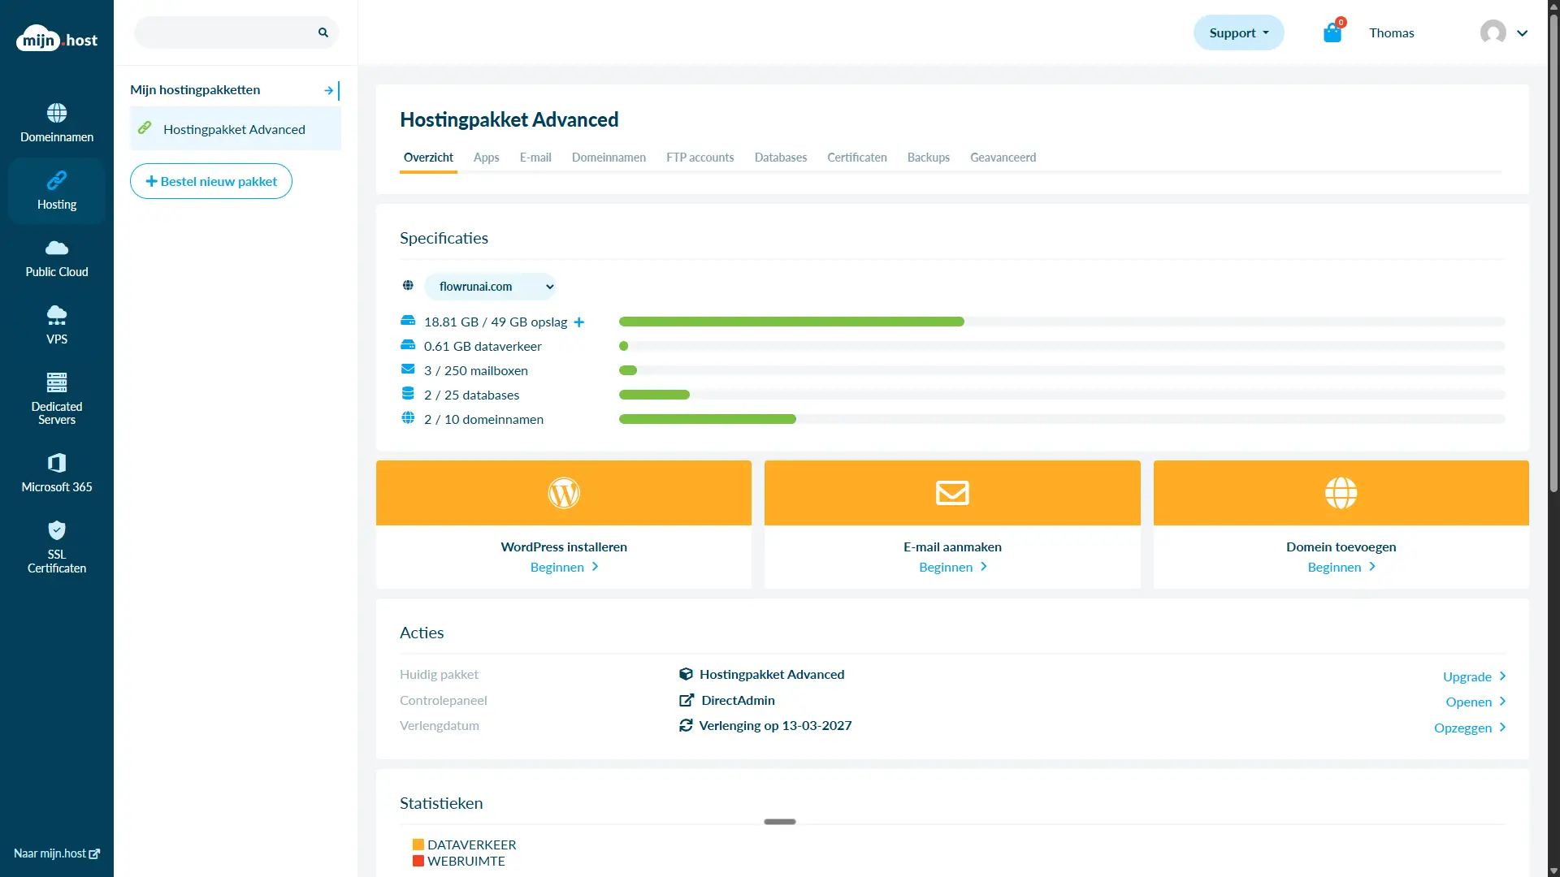
Task: Expand the Support dropdown menu
Action: [x=1238, y=33]
